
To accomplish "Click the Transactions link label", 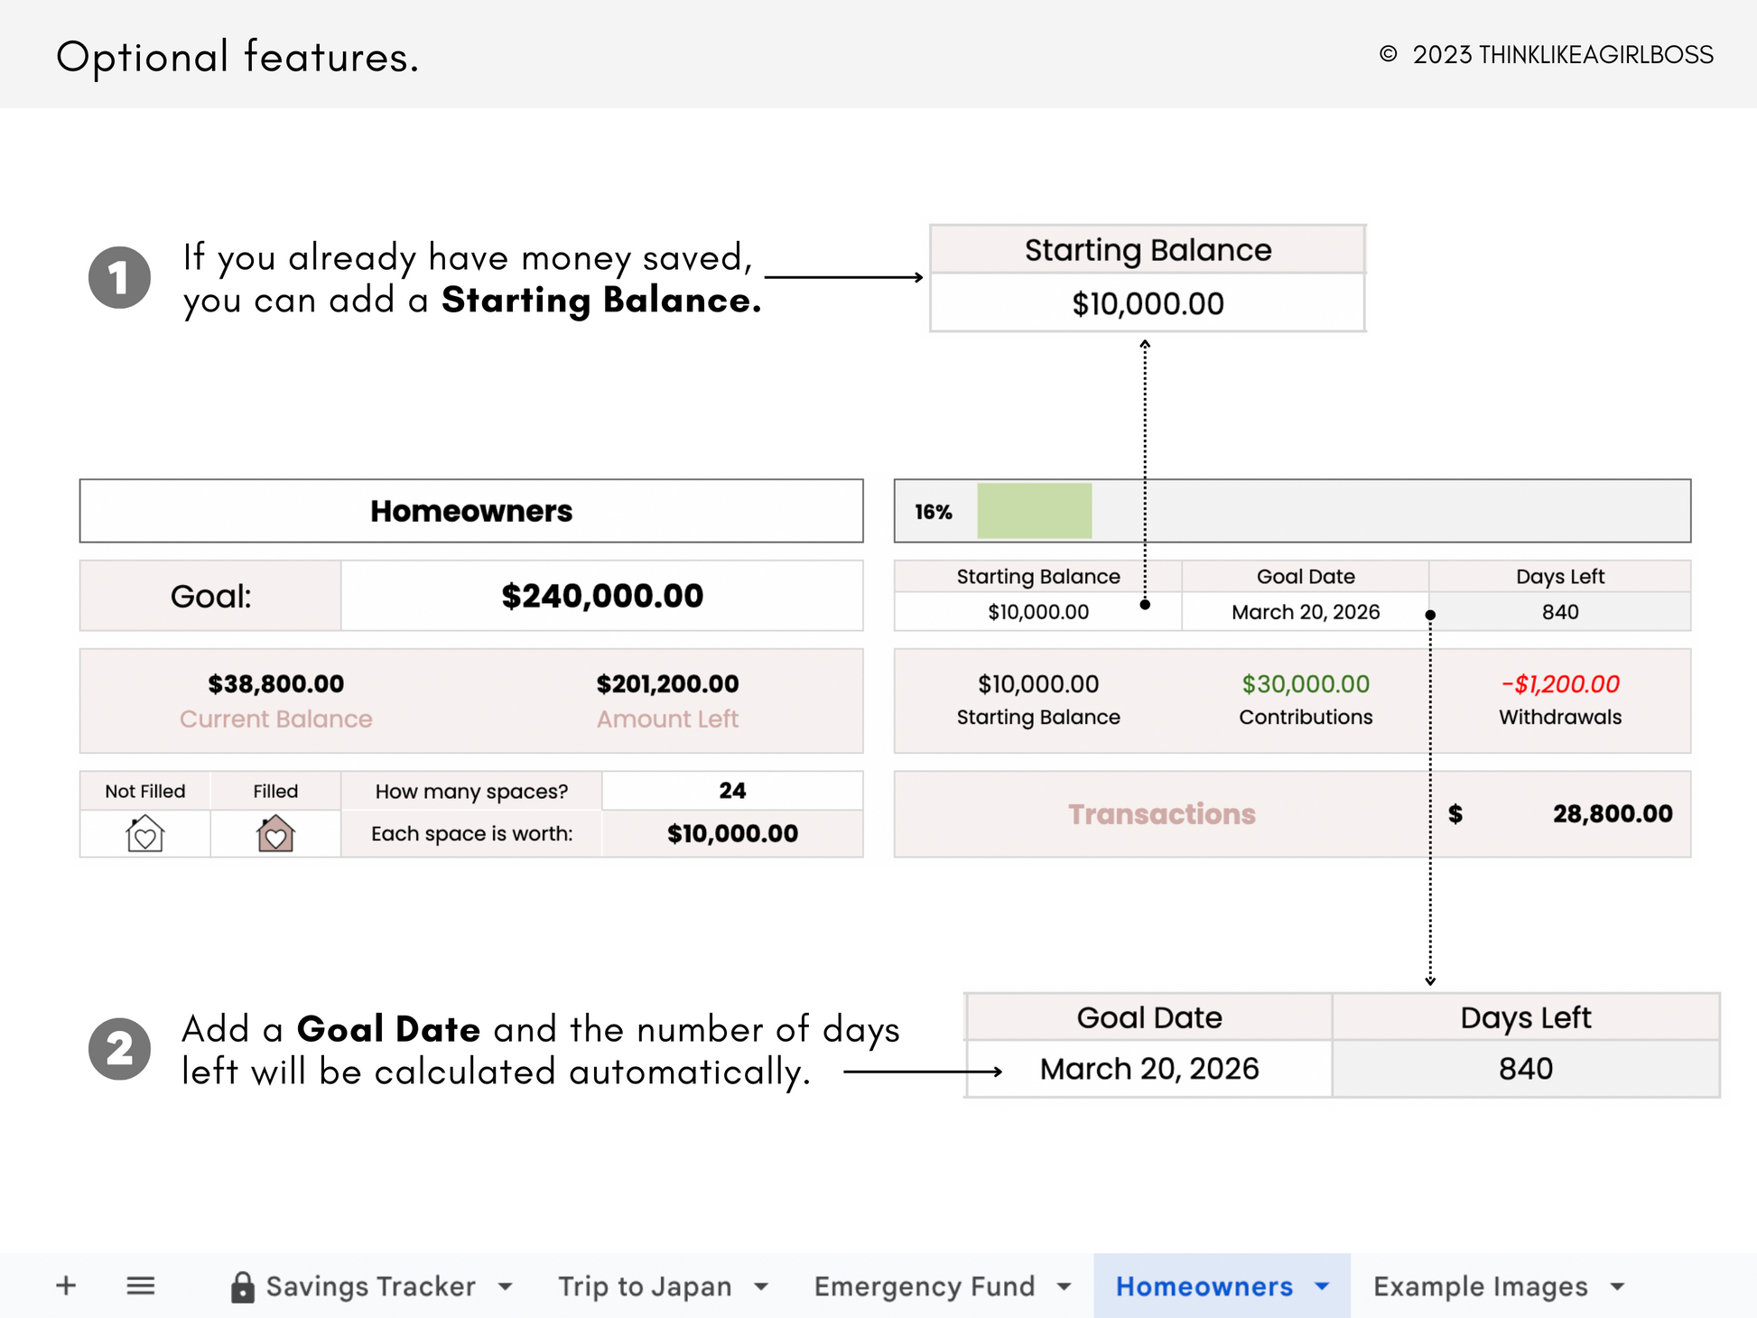I will [x=1161, y=814].
